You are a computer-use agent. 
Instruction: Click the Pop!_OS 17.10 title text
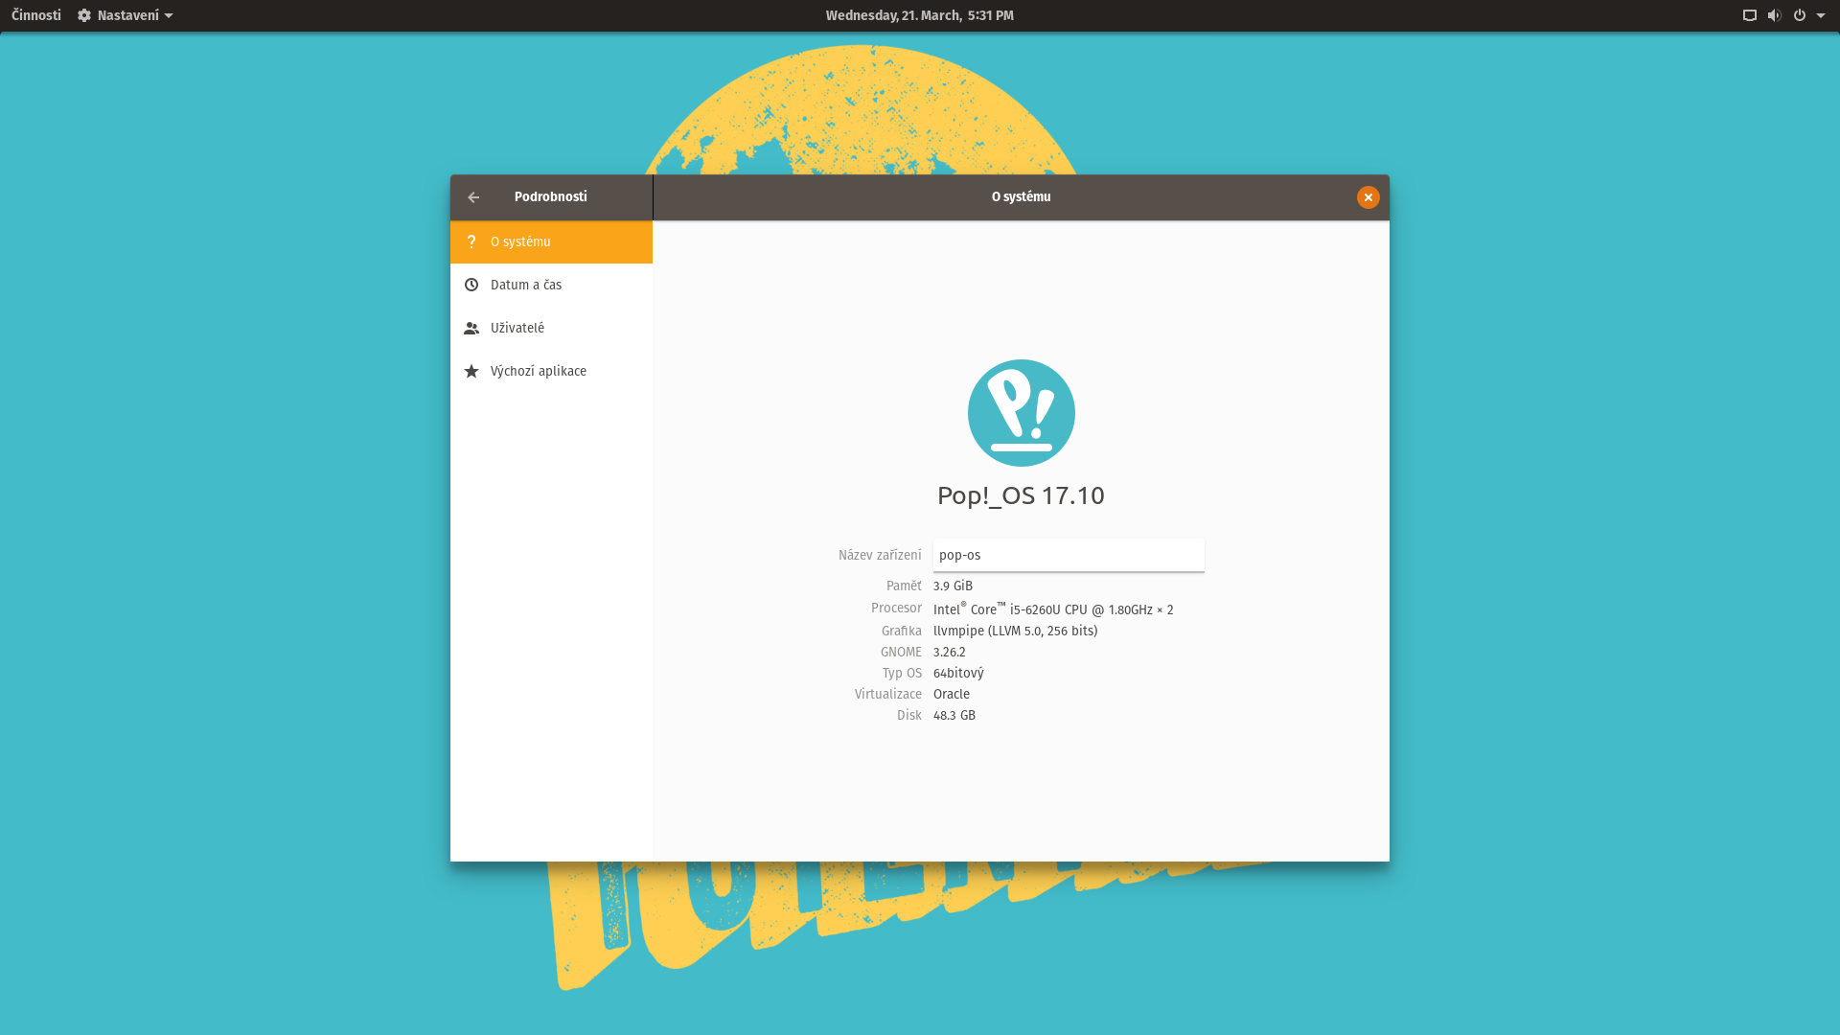coord(1021,495)
